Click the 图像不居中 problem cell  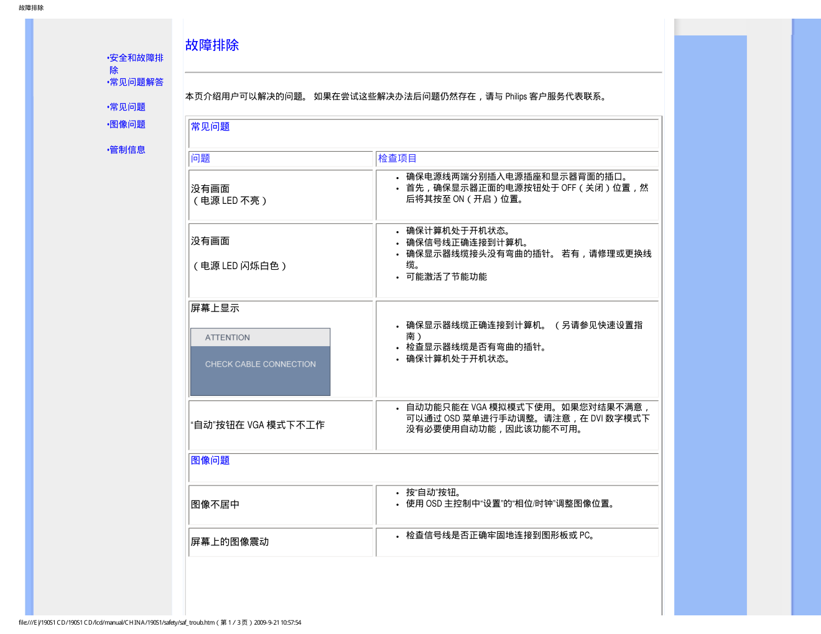(x=215, y=505)
